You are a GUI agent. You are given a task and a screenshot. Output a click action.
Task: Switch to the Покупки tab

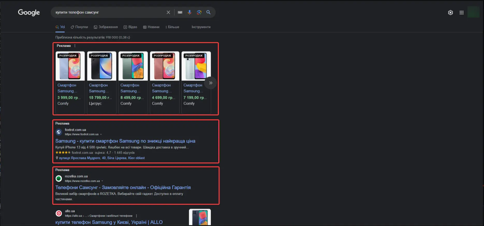79,27
